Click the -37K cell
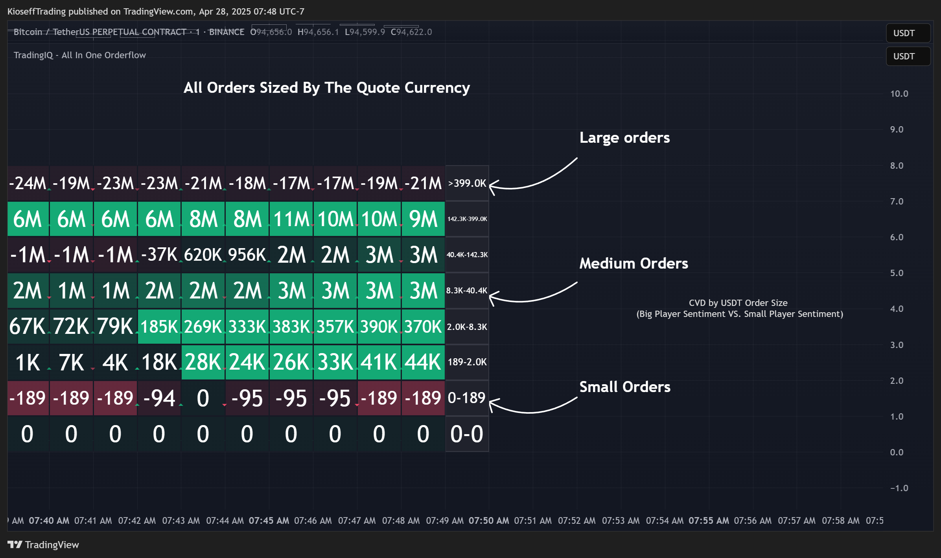Image resolution: width=941 pixels, height=558 pixels. 159,255
